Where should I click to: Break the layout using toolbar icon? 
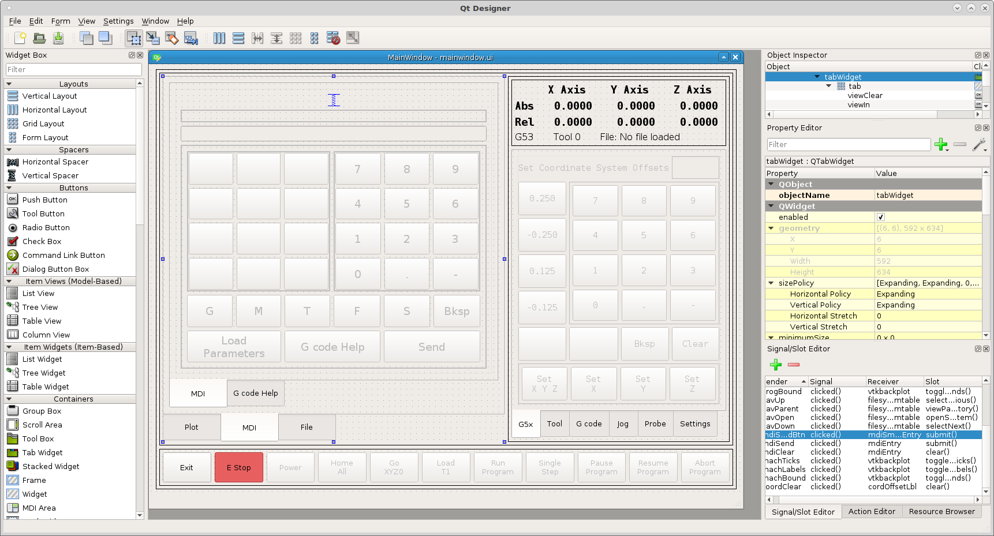tap(333, 38)
